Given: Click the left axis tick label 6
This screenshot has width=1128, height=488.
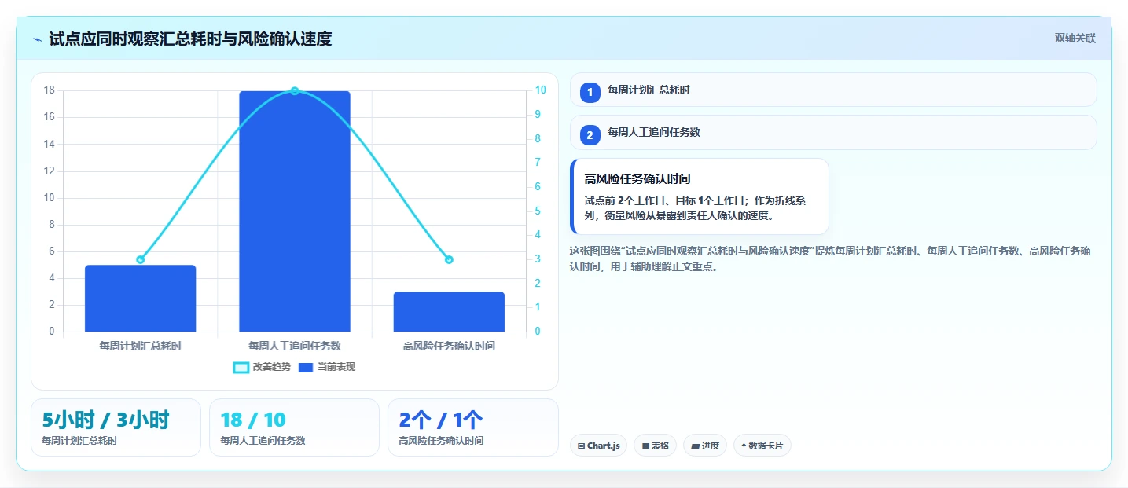Looking at the screenshot, I should point(51,251).
